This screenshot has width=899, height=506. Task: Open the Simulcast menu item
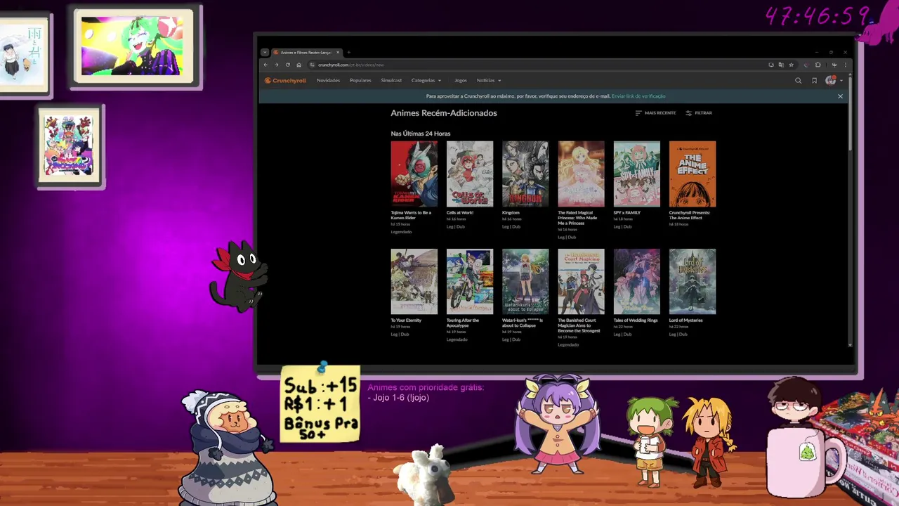(x=391, y=81)
